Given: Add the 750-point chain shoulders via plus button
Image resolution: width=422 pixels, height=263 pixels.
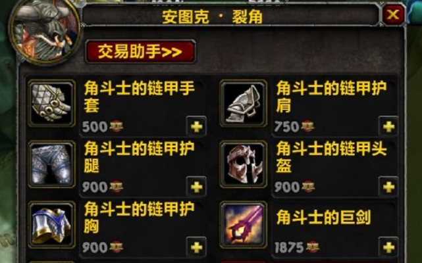Looking at the screenshot, I should click(388, 126).
